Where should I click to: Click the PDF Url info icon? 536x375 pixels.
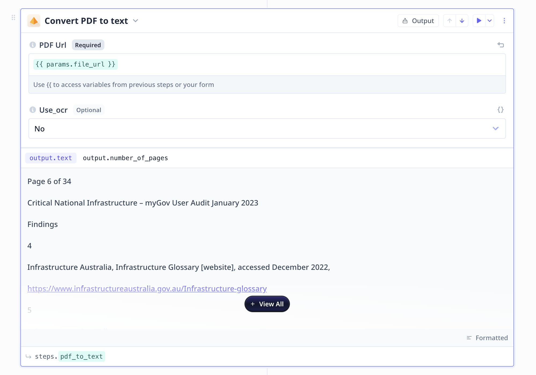(x=33, y=45)
